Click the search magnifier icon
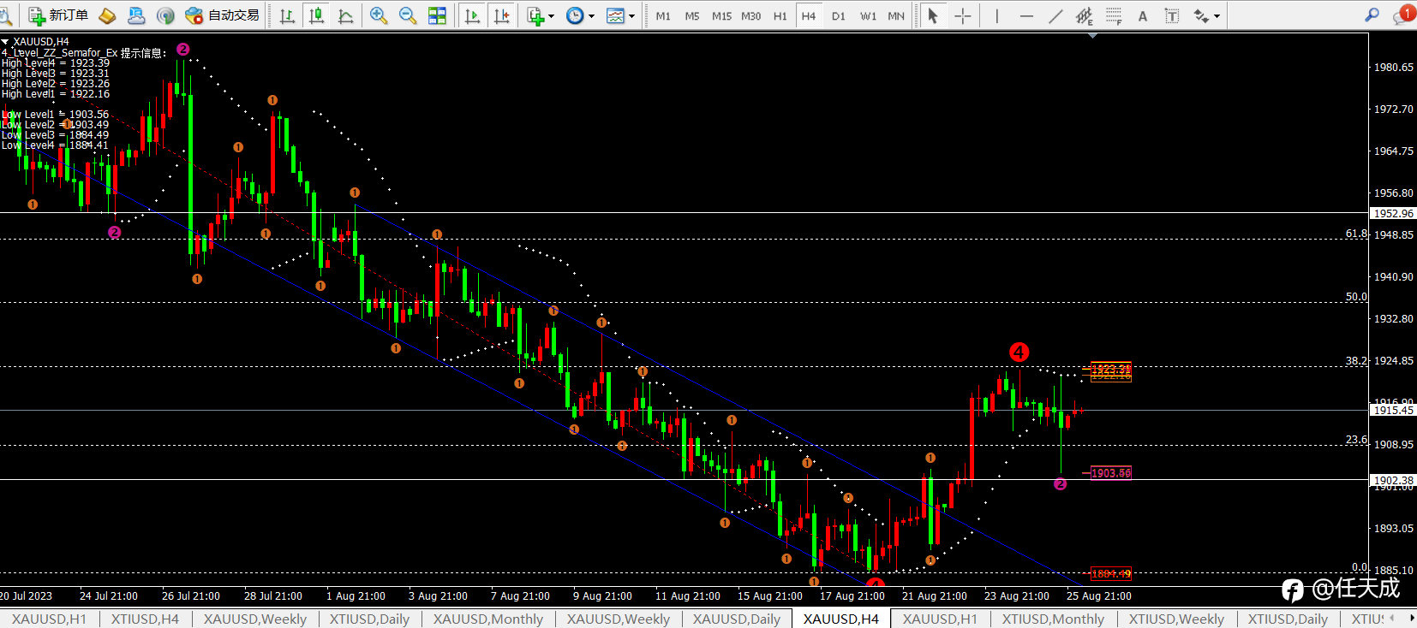This screenshot has height=628, width=1417. 1372,15
